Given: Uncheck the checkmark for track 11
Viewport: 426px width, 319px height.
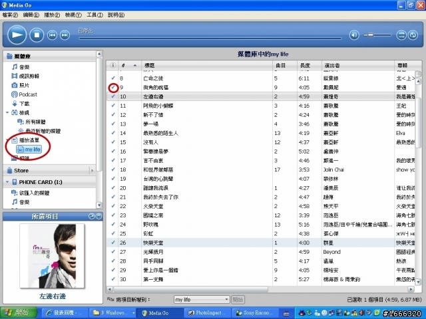Looking at the screenshot, I should coord(113,106).
